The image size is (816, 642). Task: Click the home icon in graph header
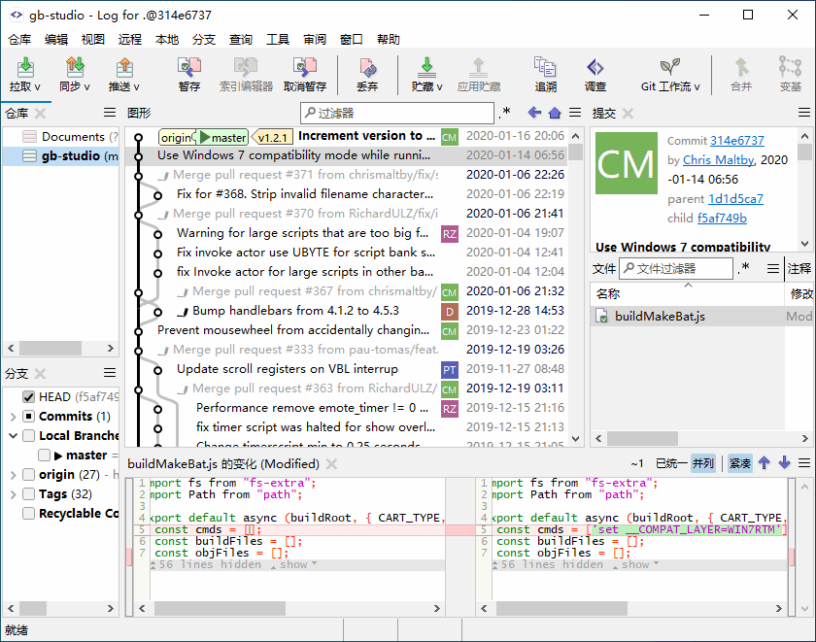(554, 113)
